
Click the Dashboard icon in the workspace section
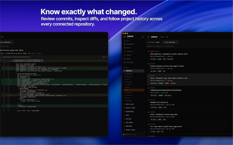pos(125,44)
